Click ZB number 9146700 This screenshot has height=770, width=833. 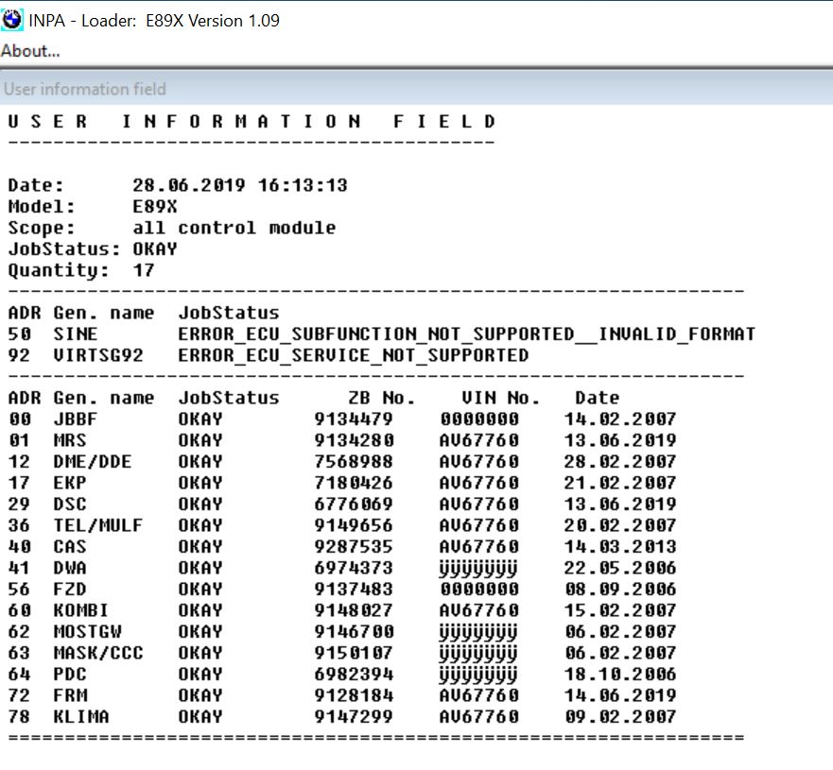coord(354,631)
